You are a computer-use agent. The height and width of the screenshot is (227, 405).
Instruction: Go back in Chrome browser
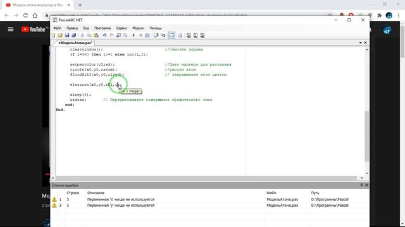[6, 15]
